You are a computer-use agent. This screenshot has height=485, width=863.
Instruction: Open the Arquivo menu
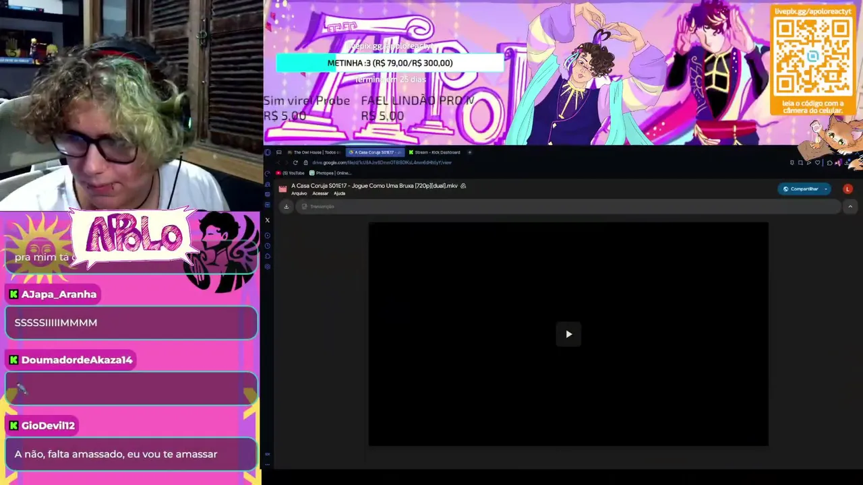click(299, 193)
